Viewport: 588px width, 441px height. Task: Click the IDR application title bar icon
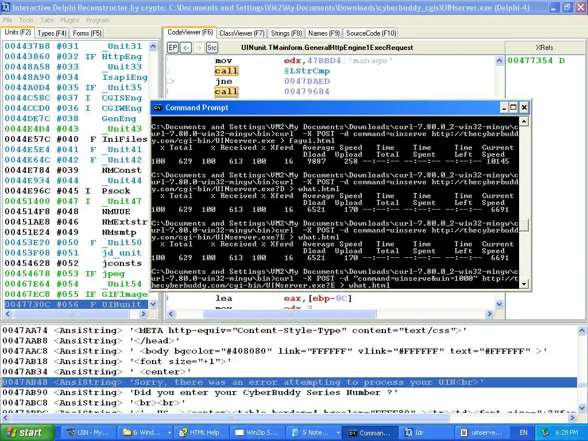[6, 7]
